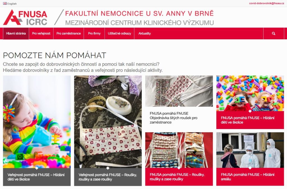The width and height of the screenshot is (287, 189).
Task: Click the stacked sewn masks thumbnail
Action: pos(179,150)
